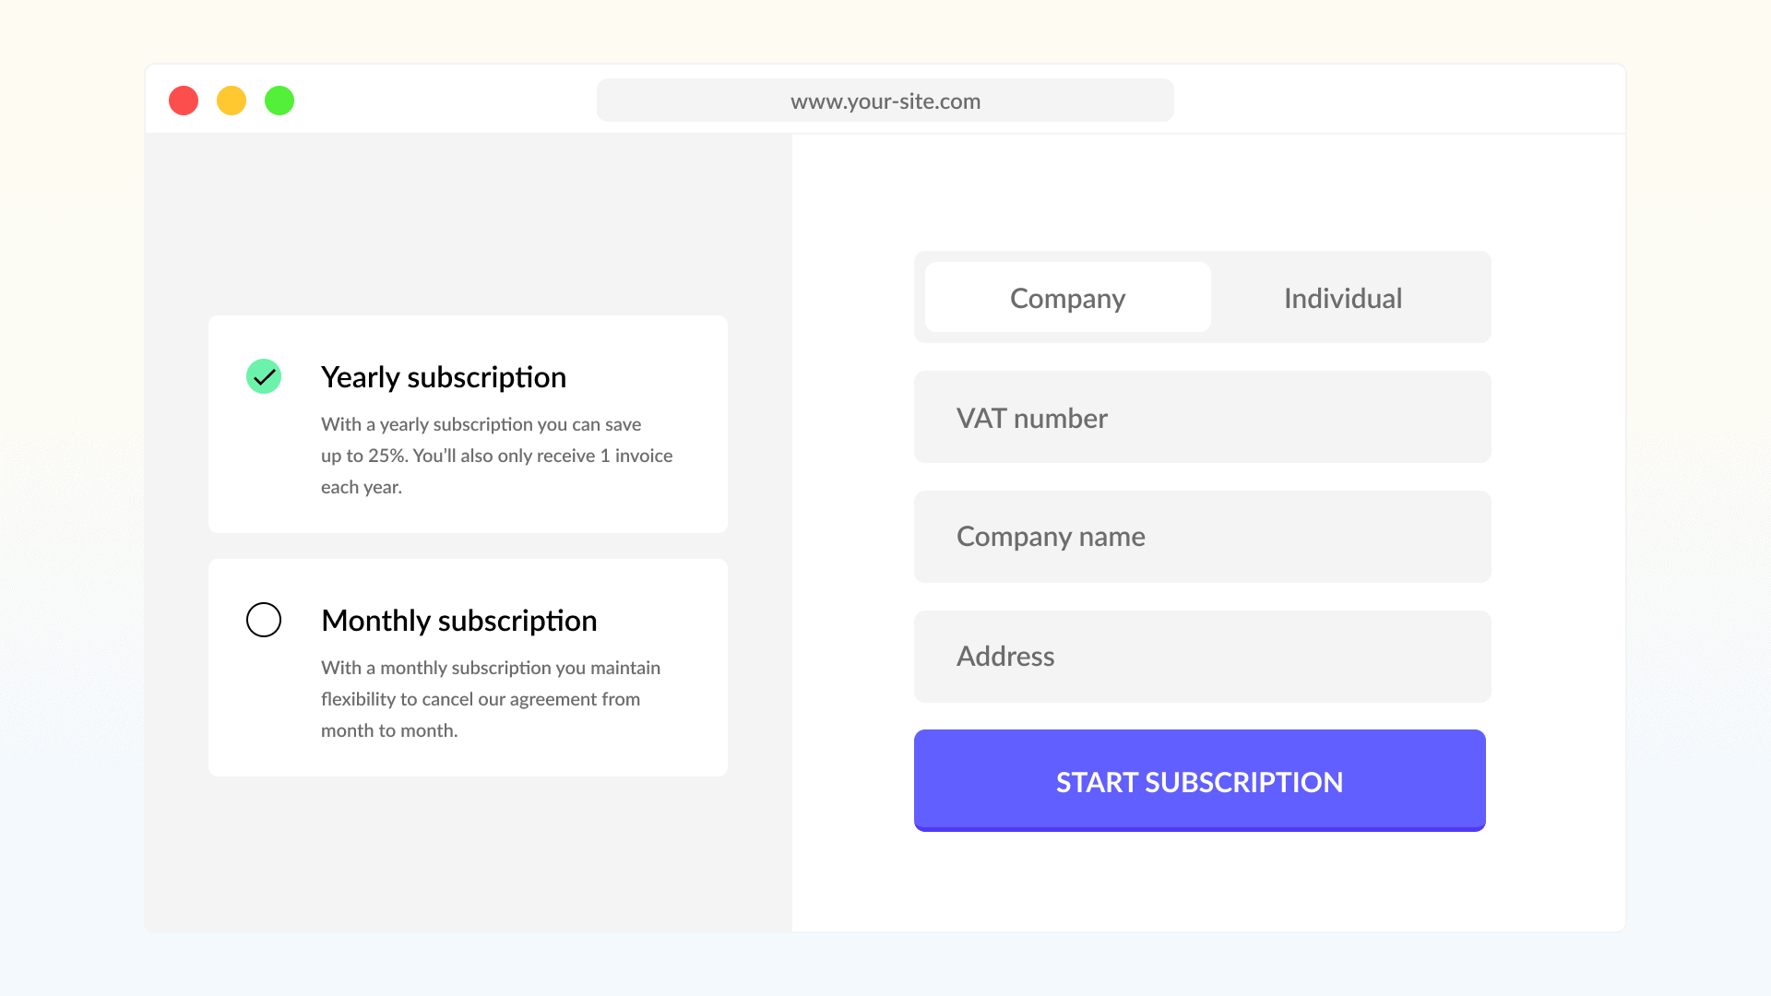Click the monthly plan description paragraph
This screenshot has height=996, width=1771.
[490, 699]
